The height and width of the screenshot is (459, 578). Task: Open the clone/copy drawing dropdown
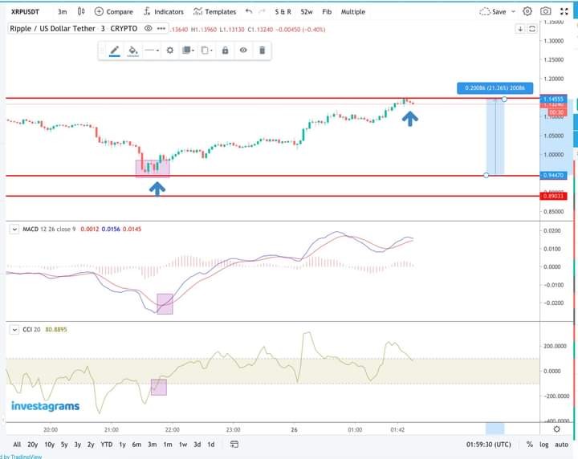206,51
